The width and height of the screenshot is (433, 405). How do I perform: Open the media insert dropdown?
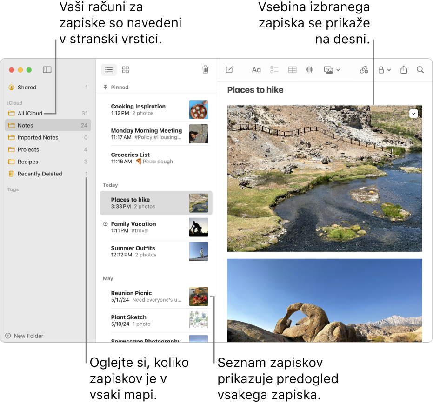[332, 70]
